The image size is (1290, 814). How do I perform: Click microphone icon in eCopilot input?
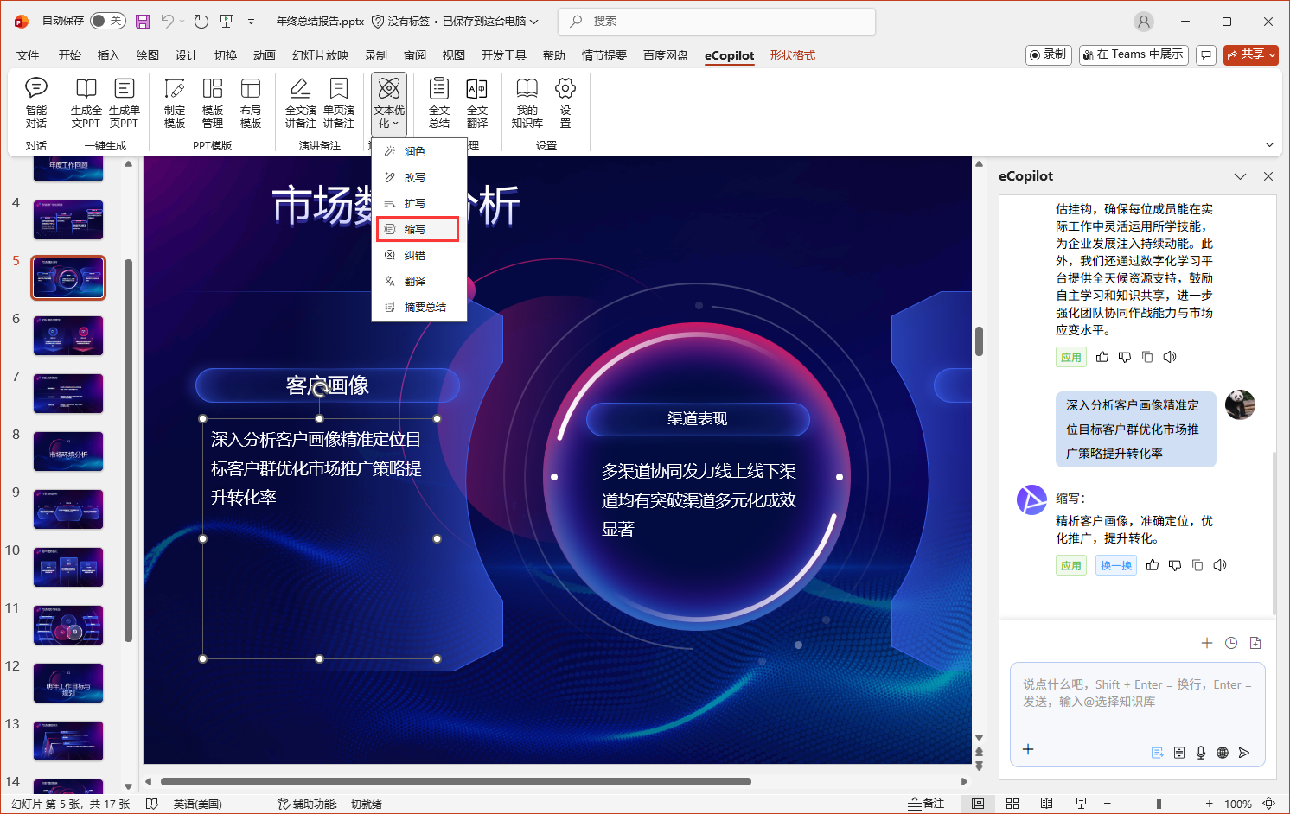1201,753
